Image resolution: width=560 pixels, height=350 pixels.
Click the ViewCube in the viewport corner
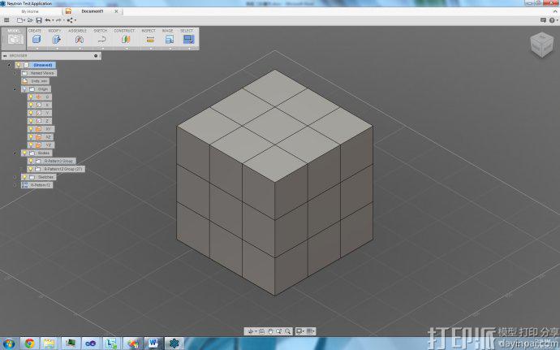(x=542, y=45)
